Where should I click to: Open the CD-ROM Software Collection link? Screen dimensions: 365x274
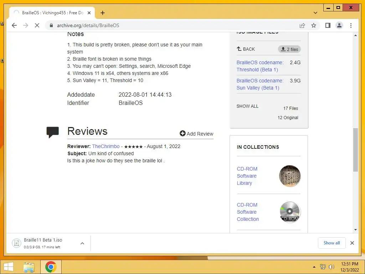pos(248,212)
